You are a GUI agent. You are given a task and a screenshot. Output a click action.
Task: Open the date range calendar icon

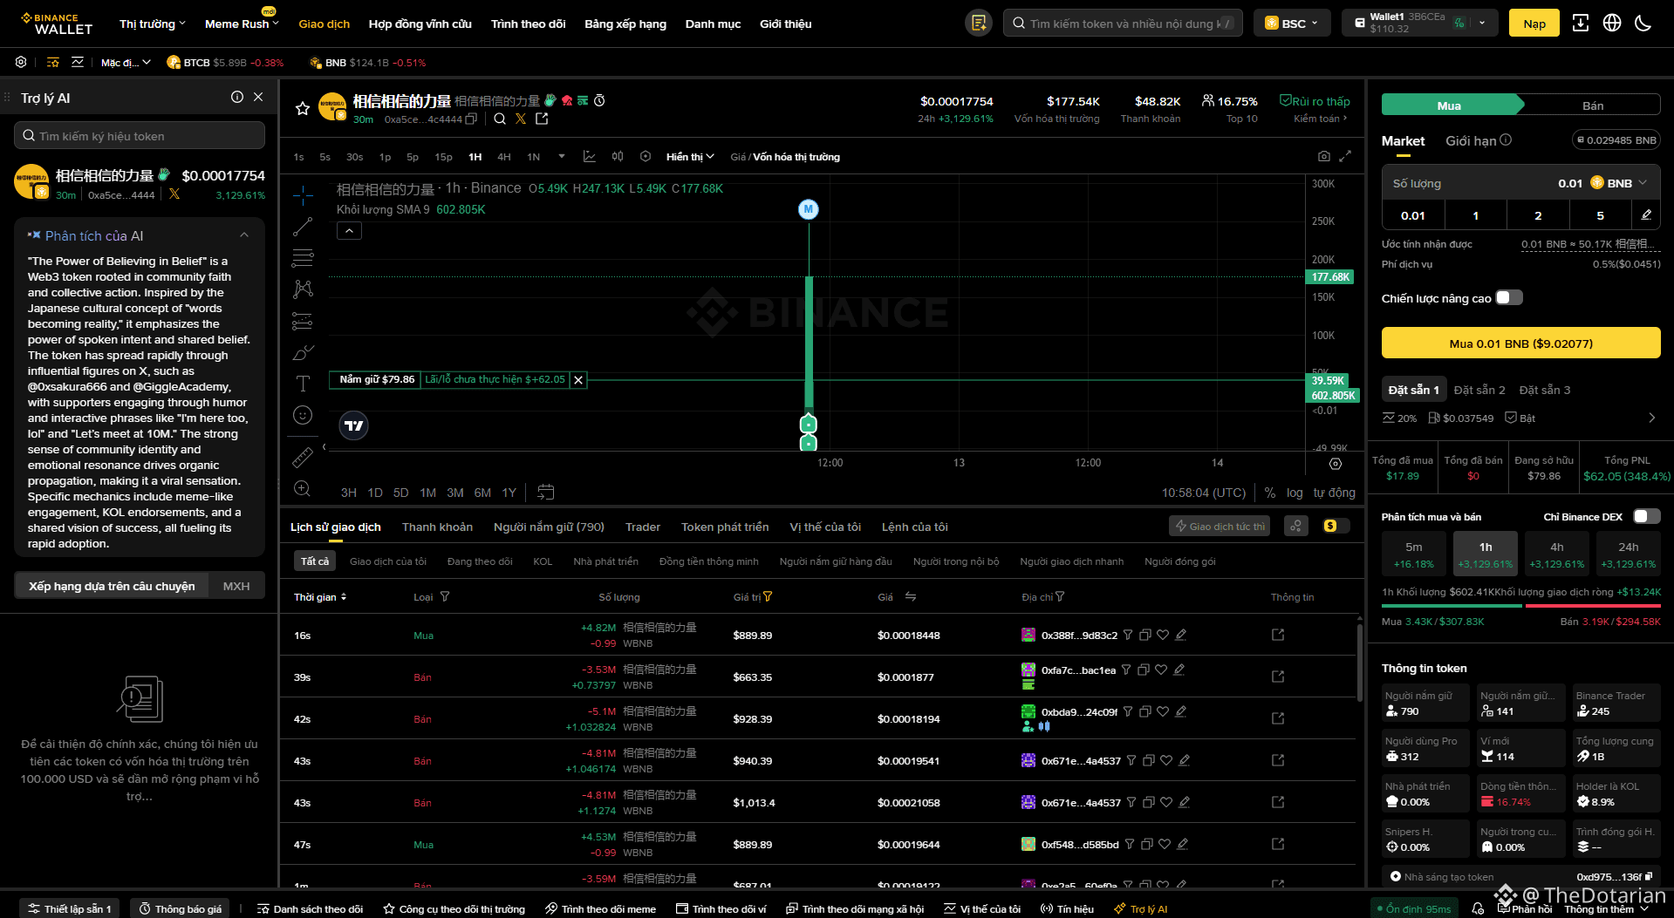pos(546,493)
